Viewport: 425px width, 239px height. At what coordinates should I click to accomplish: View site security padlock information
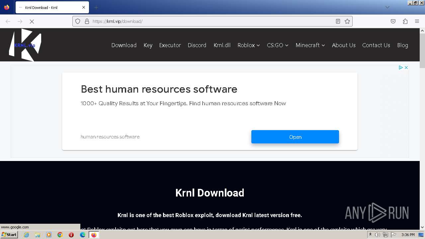pos(87,21)
